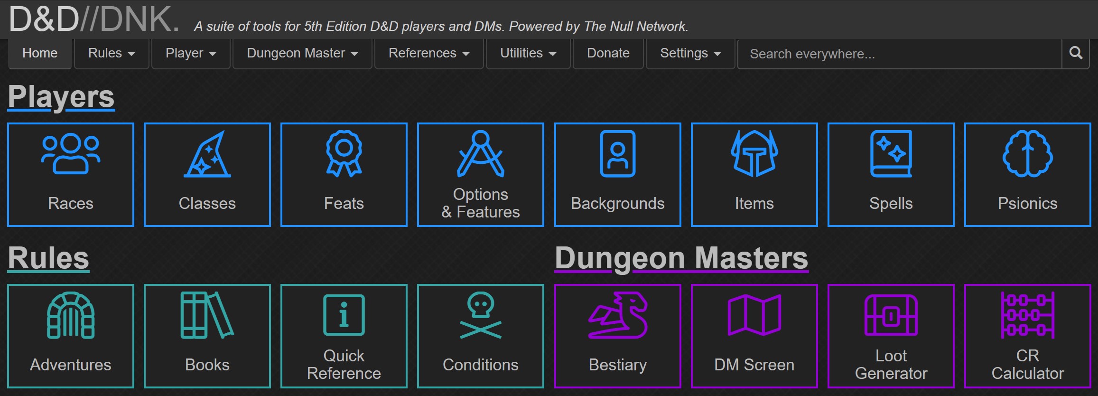The width and height of the screenshot is (1098, 396).
Task: Click the site tagline about 5th Edition
Action: point(441,26)
